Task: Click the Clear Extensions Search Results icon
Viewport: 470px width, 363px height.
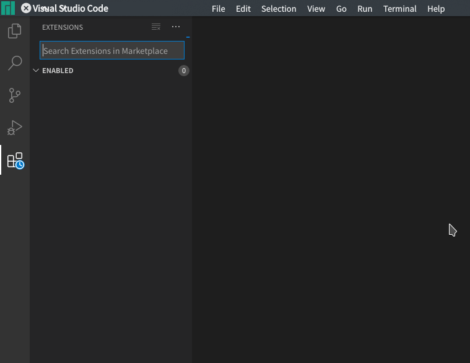Action: coord(156,27)
